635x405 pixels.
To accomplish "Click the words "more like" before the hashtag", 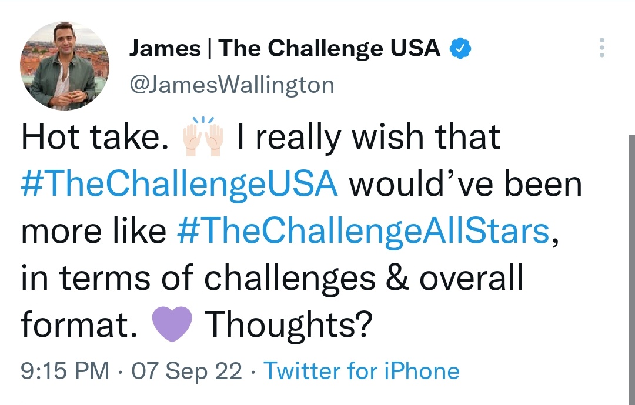I will coord(93,231).
